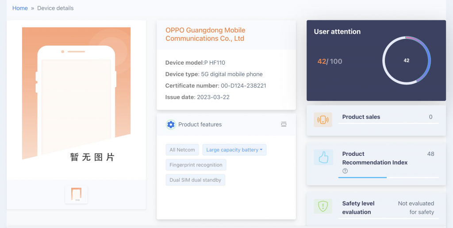Open the OPPO Guangdong Mobile Communications company link
453x228 pixels.
pyautogui.click(x=205, y=34)
